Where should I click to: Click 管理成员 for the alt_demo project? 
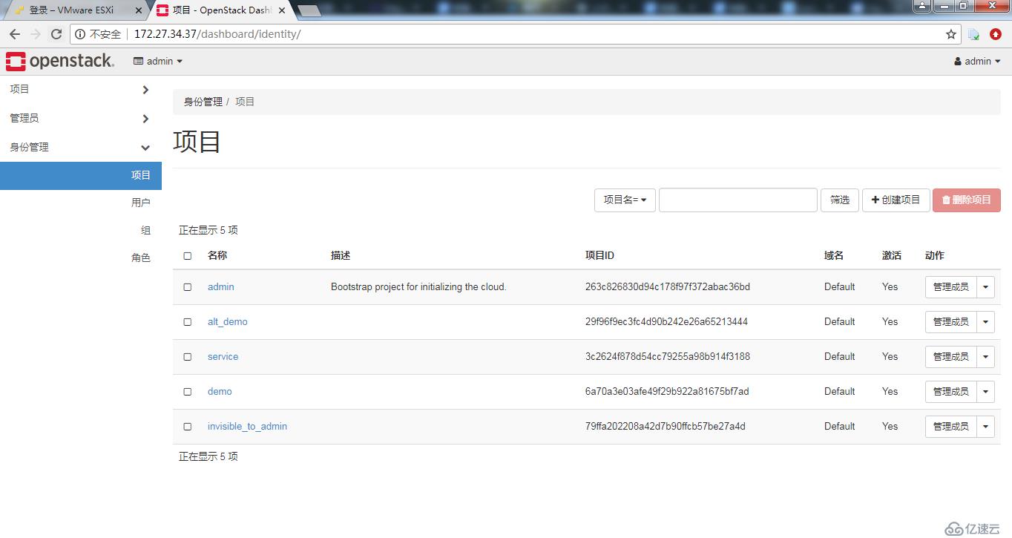pos(950,322)
